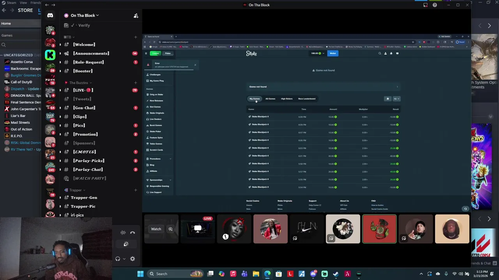Click the blue Wallet button
This screenshot has height=280, width=499.
point(333,53)
